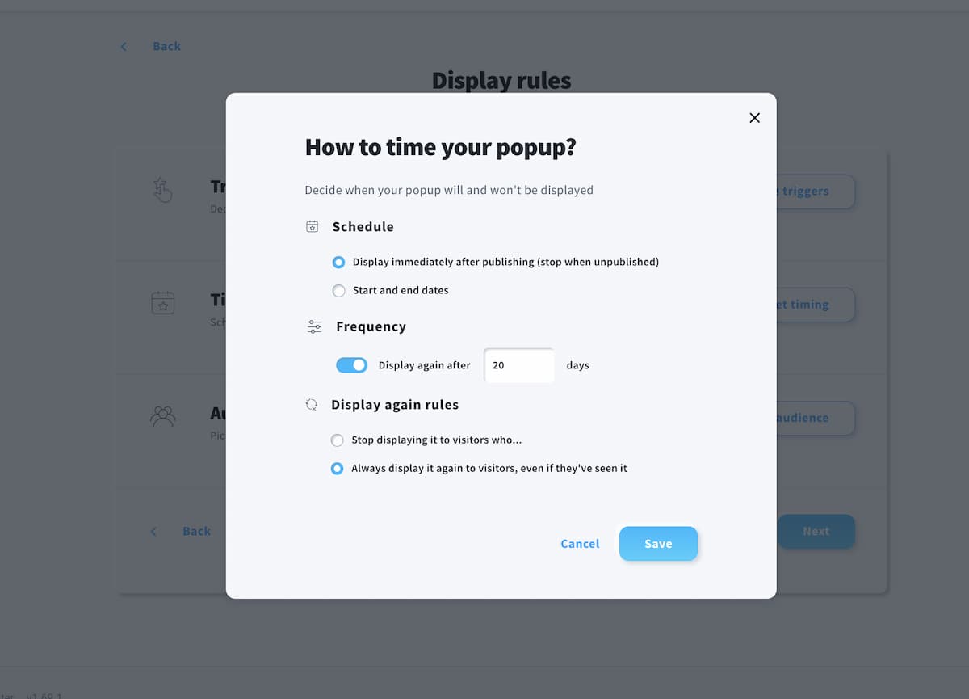This screenshot has height=699, width=969.
Task: Click the top Back chevron arrow
Action: coord(124,47)
